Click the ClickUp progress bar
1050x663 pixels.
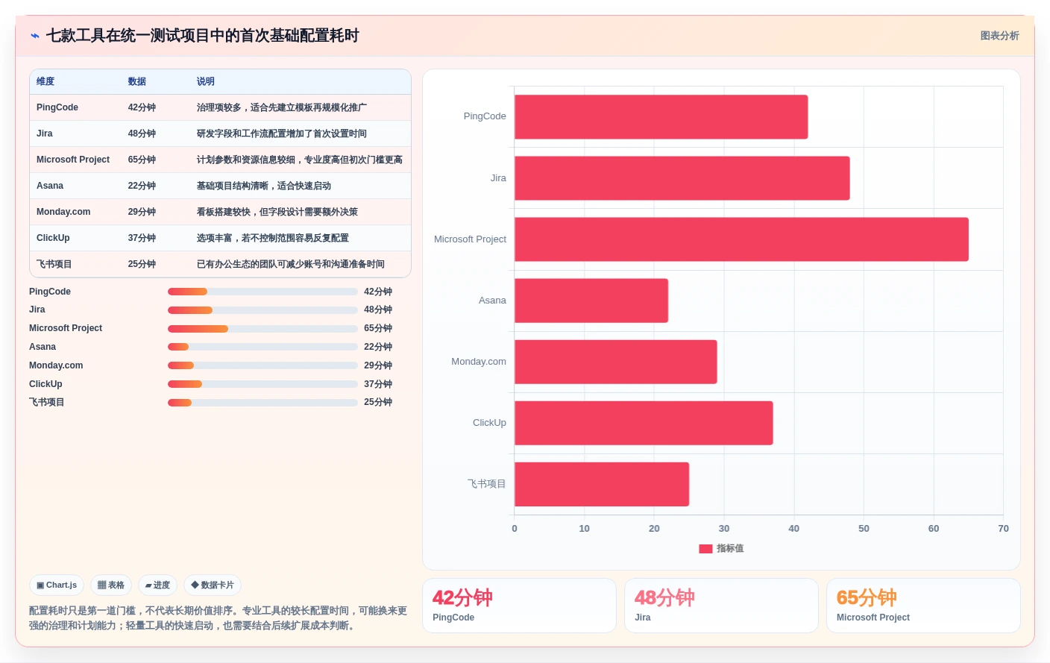pyautogui.click(x=262, y=384)
